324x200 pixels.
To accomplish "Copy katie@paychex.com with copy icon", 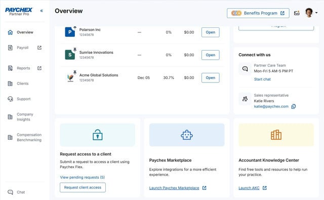I will coord(294,106).
